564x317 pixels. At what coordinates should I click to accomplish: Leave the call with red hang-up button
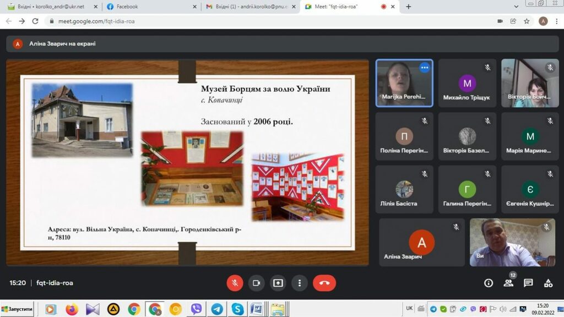(324, 283)
